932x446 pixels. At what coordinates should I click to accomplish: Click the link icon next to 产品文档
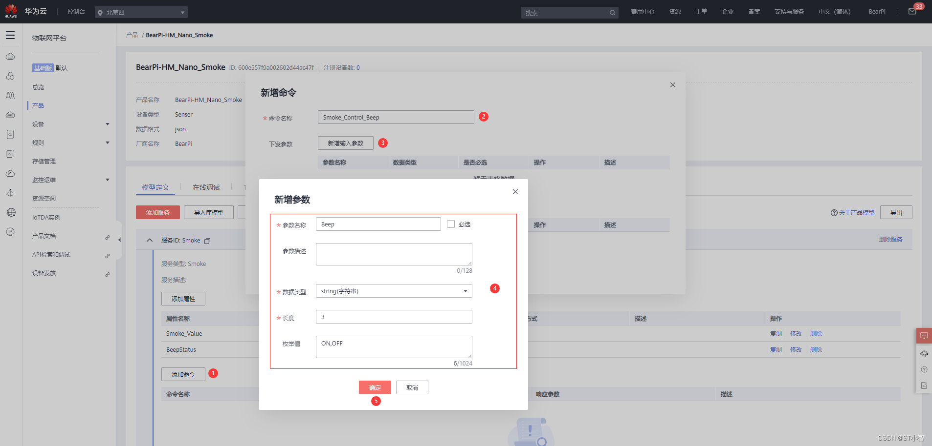point(108,237)
